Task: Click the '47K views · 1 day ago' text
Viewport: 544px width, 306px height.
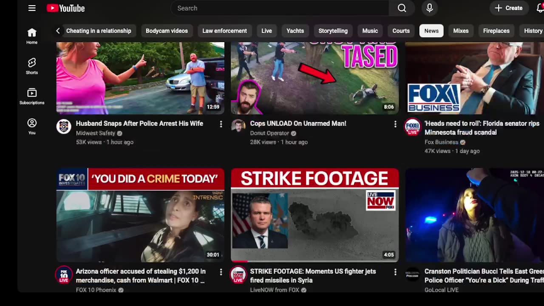Action: coord(452,151)
